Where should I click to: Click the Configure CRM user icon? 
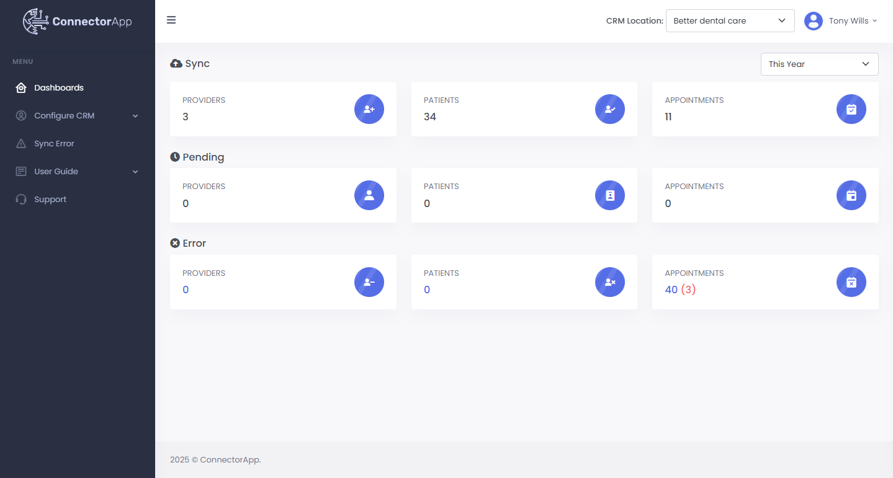pyautogui.click(x=21, y=115)
